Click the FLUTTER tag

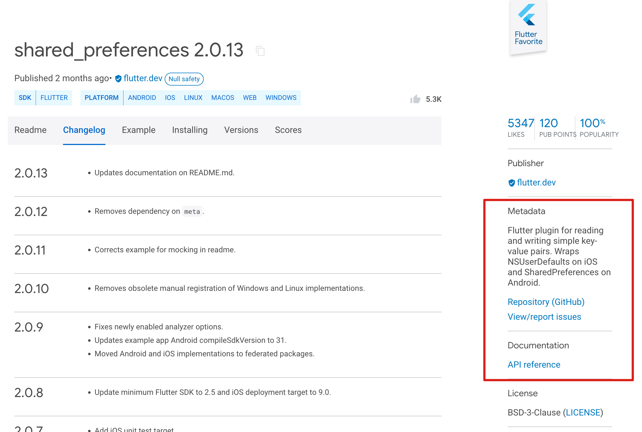[54, 98]
